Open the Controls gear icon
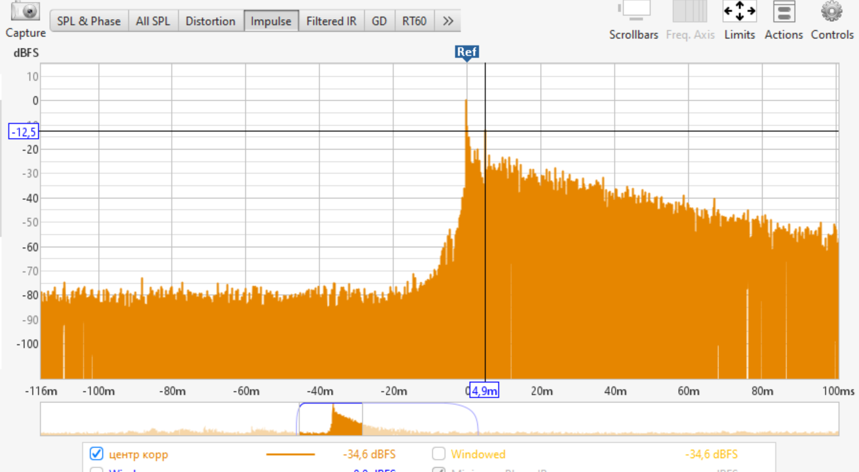Screen dimensions: 859x472 click(832, 11)
